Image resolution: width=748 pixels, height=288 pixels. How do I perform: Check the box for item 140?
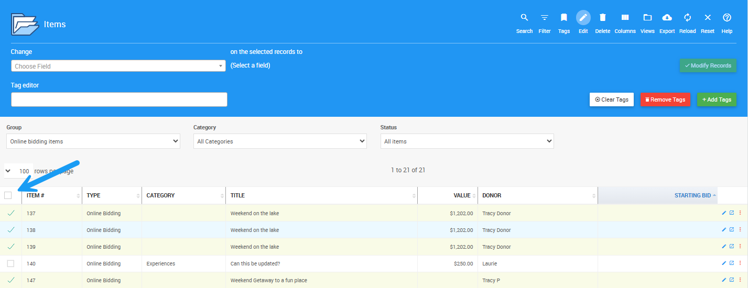click(x=10, y=263)
